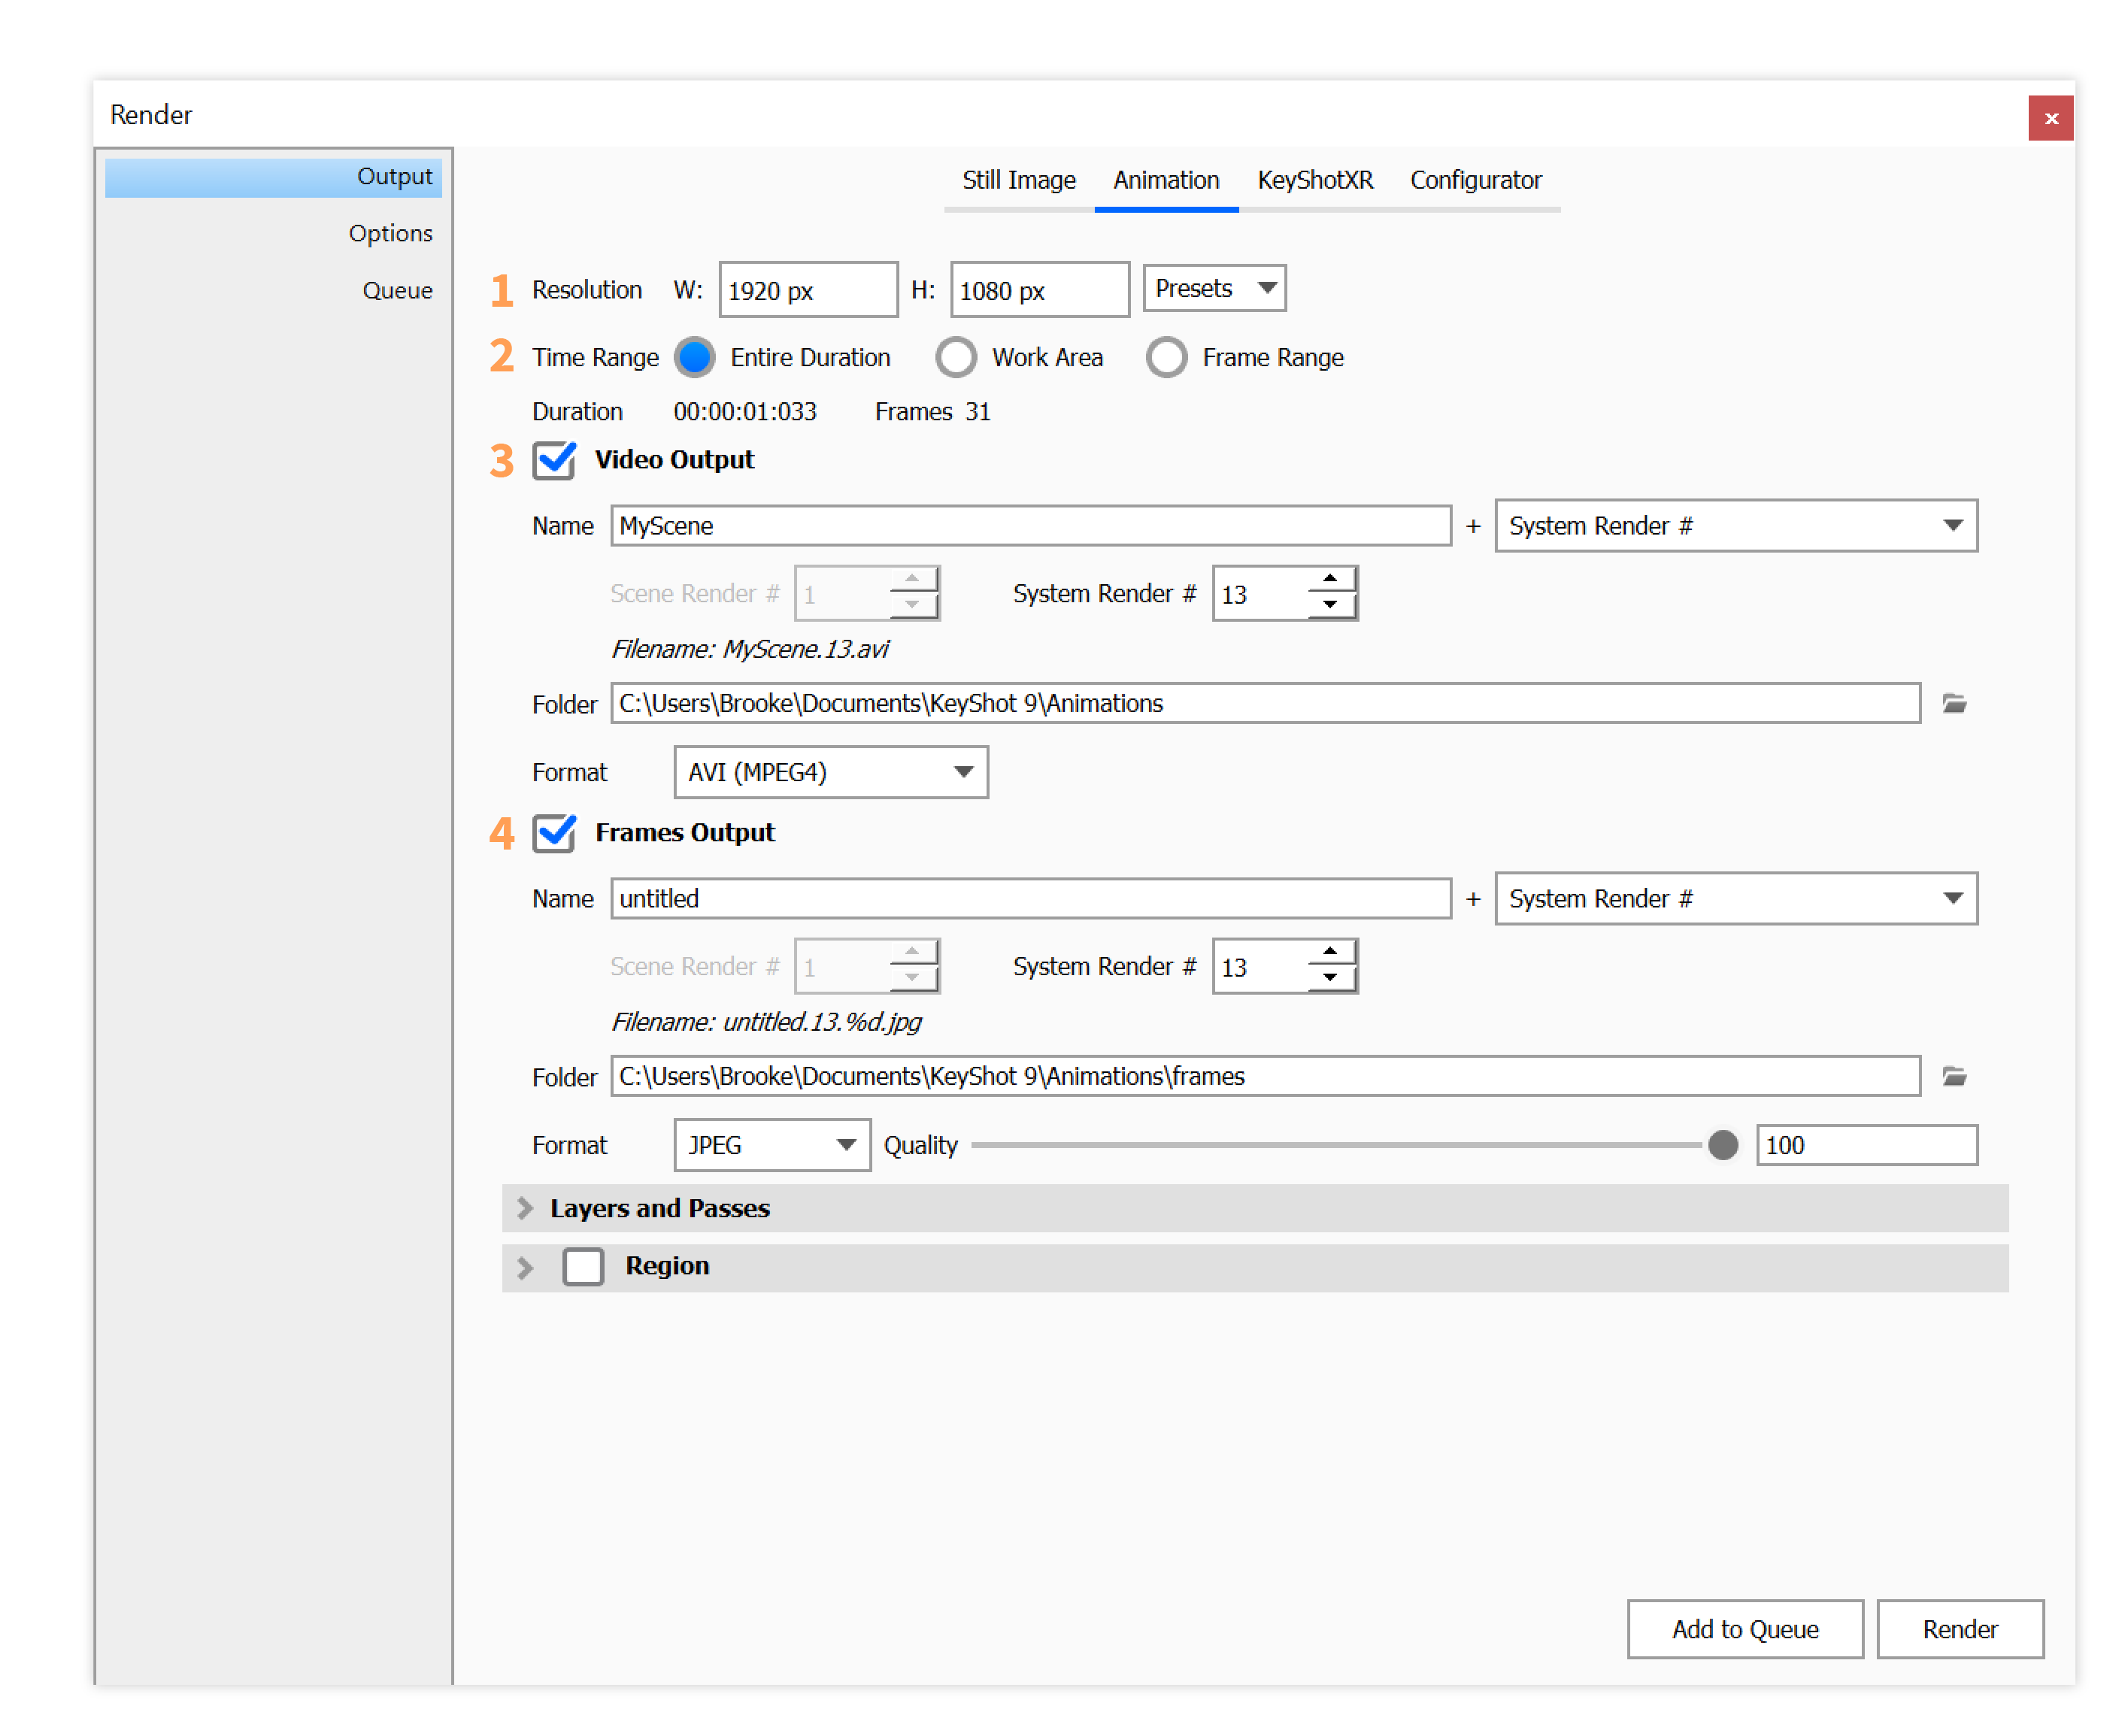Viewport: 2128px width, 1736px height.
Task: Click the Frames Output folder path field
Action: coord(1266,1077)
